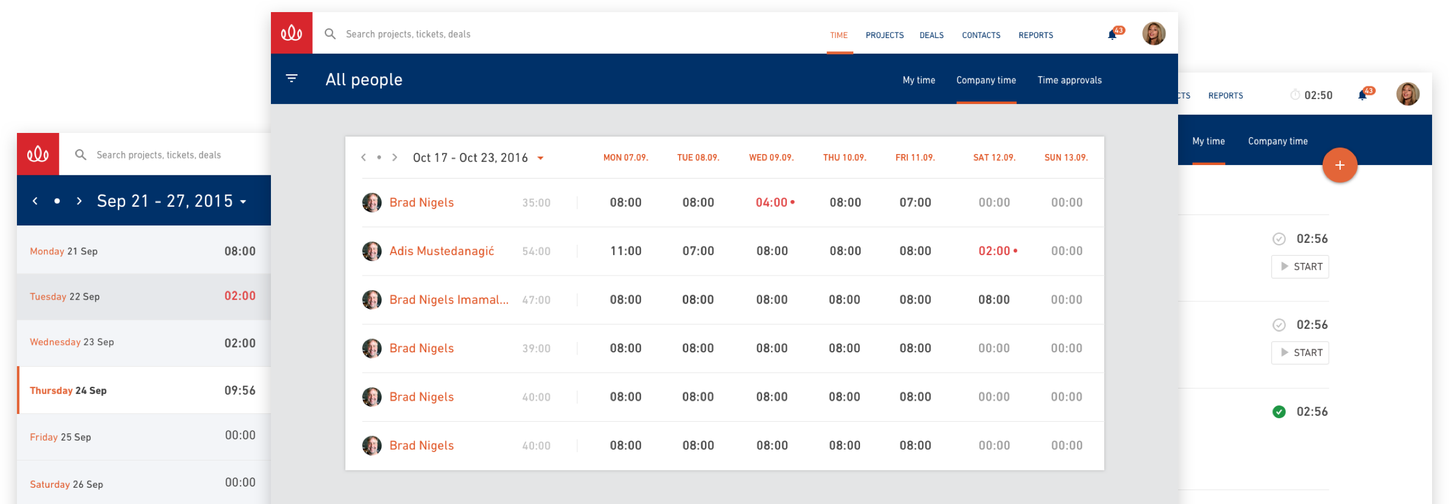Image resolution: width=1449 pixels, height=504 pixels.
Task: Open the PROJECTS menu item
Action: (884, 35)
